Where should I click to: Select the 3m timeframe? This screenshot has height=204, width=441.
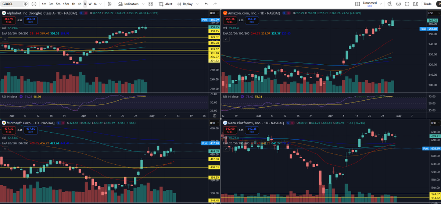[51, 4]
